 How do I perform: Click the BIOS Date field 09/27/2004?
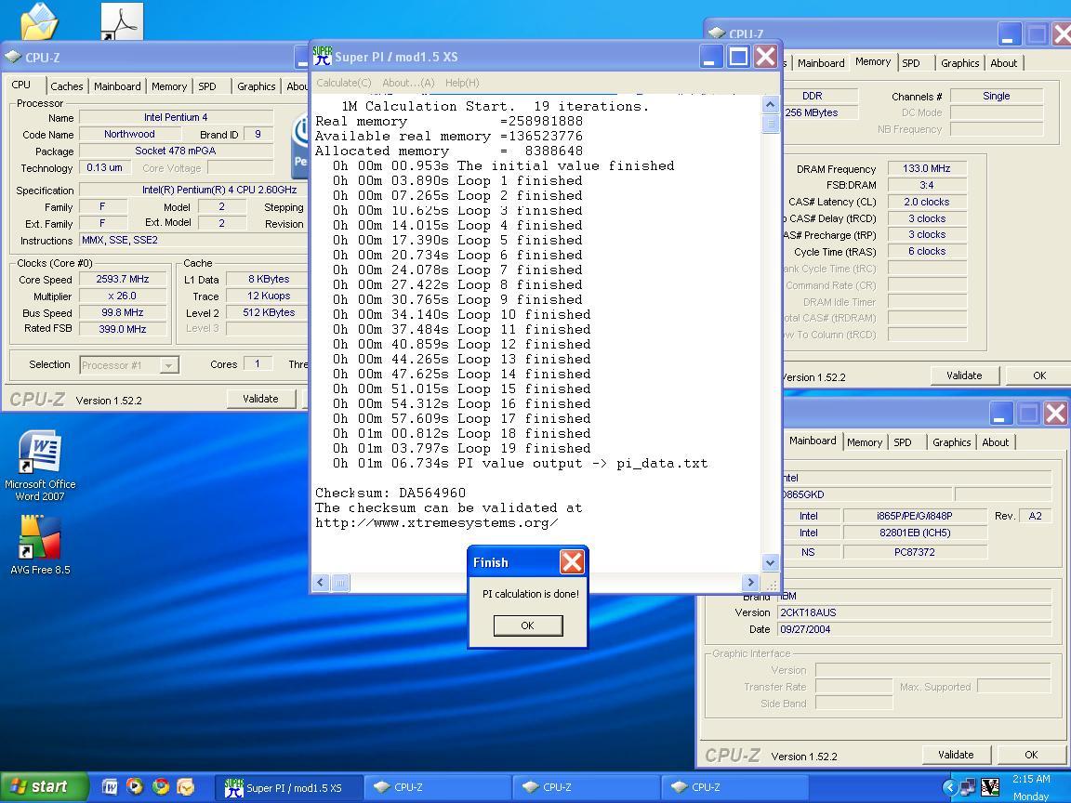914,629
